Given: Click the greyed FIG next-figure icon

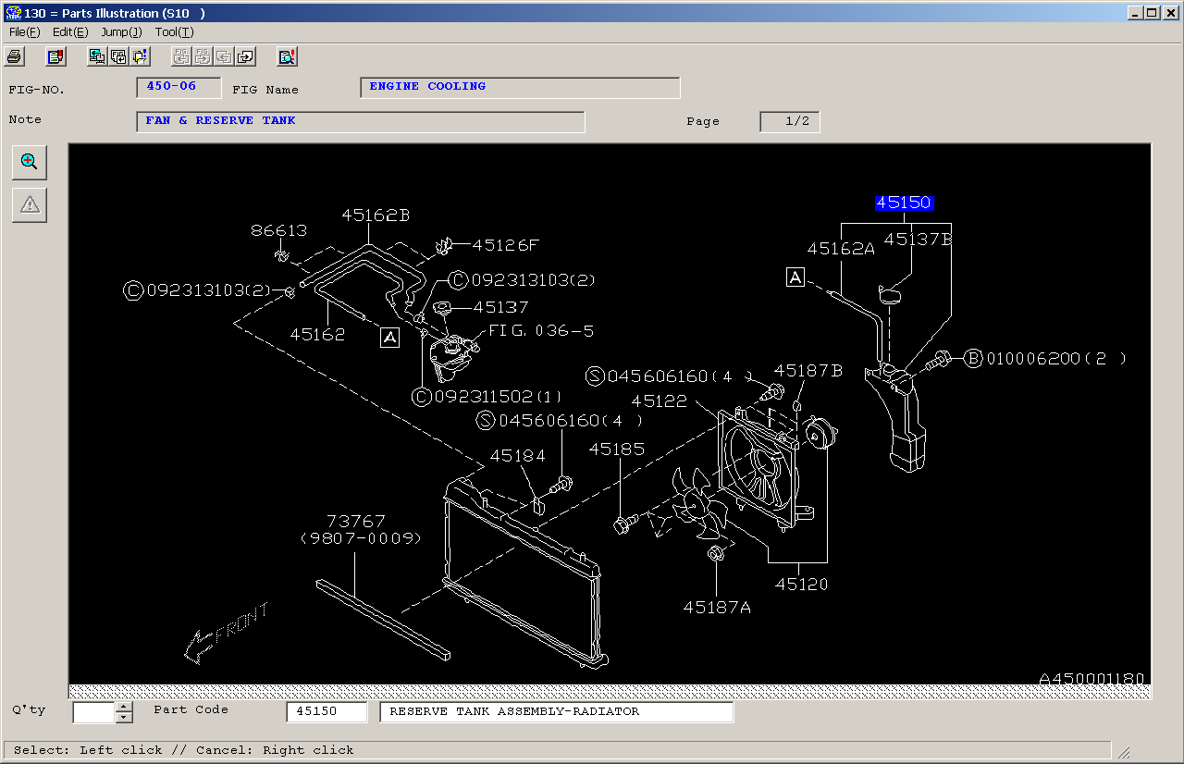Looking at the screenshot, I should pyautogui.click(x=203, y=56).
